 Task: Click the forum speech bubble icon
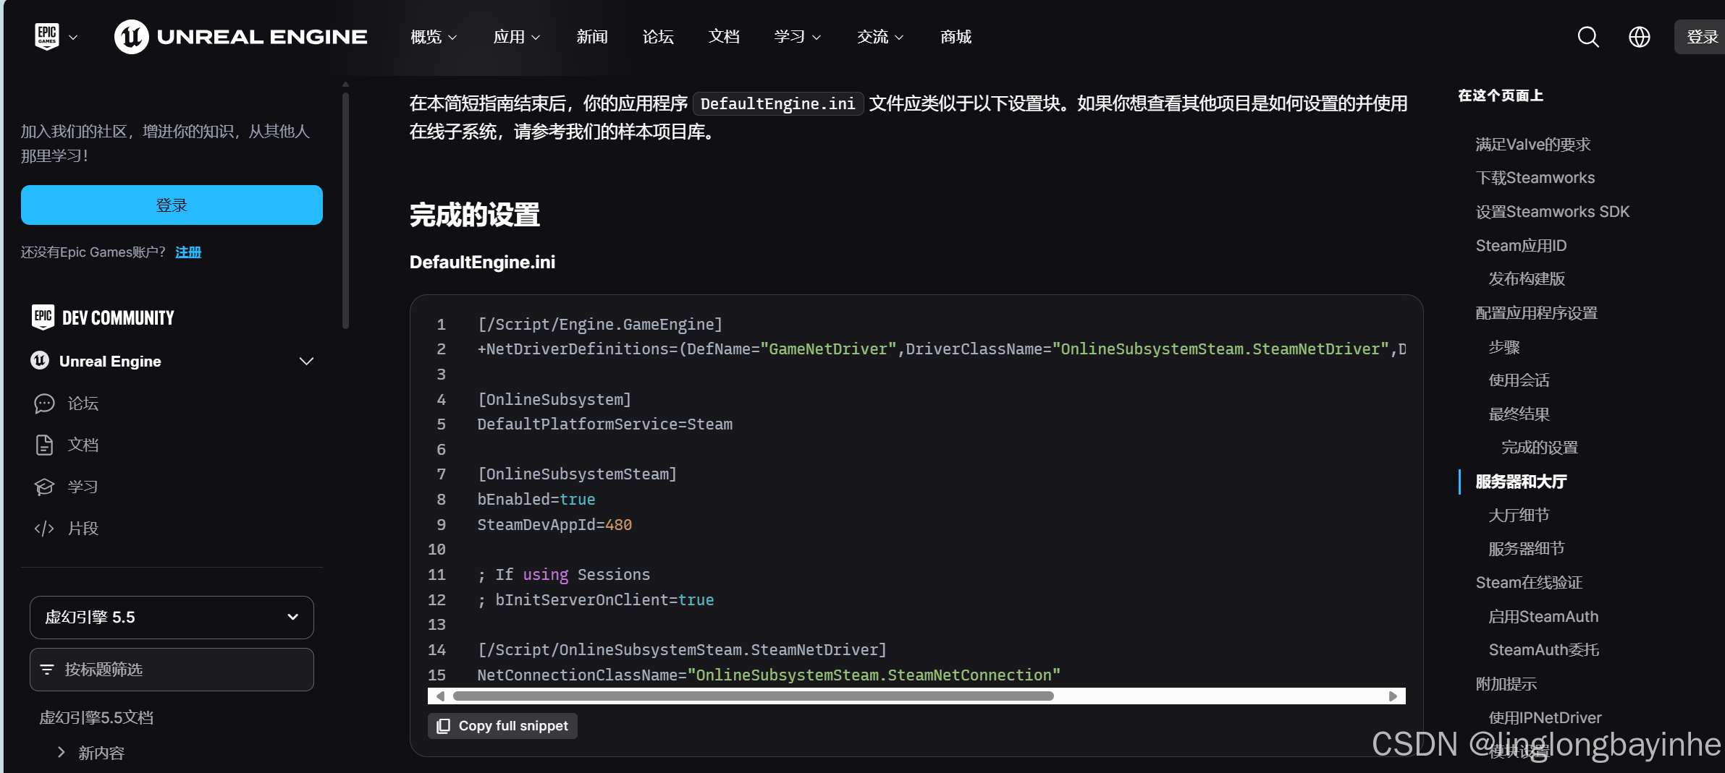[44, 403]
